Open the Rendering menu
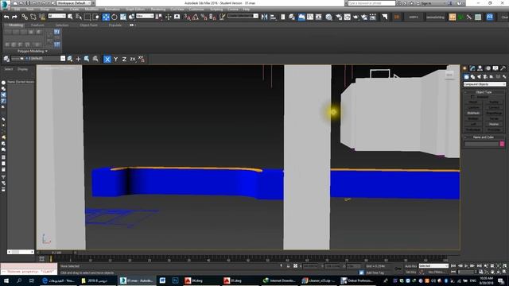 (157, 10)
